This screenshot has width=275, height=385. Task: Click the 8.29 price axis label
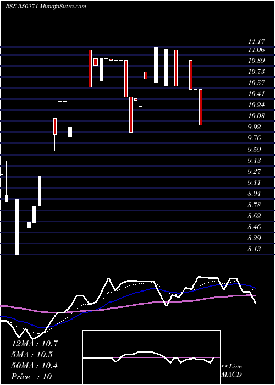click(x=254, y=238)
